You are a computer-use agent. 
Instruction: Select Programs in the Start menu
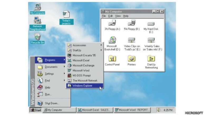coord(50,60)
